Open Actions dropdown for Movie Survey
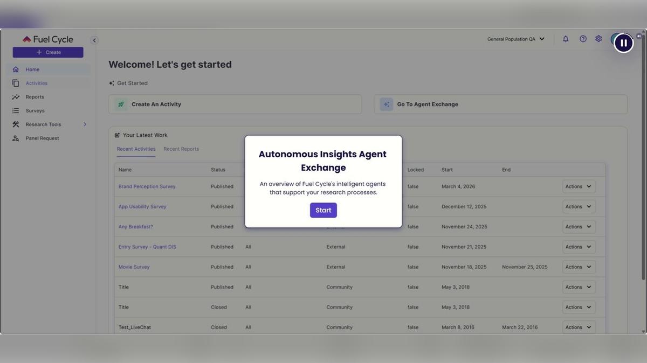 tap(579, 267)
